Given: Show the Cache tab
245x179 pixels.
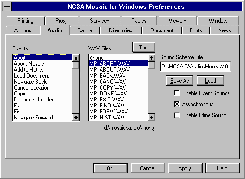Looking at the screenshot, I should point(85,30).
